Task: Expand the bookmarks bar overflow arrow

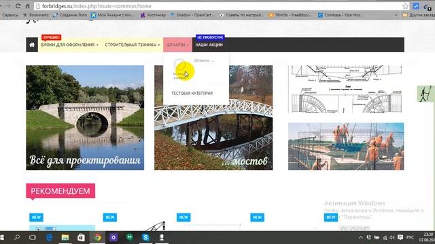Action: tap(396, 15)
